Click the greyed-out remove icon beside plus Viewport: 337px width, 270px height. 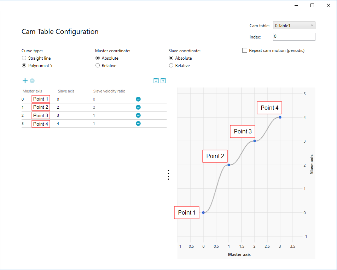32,81
